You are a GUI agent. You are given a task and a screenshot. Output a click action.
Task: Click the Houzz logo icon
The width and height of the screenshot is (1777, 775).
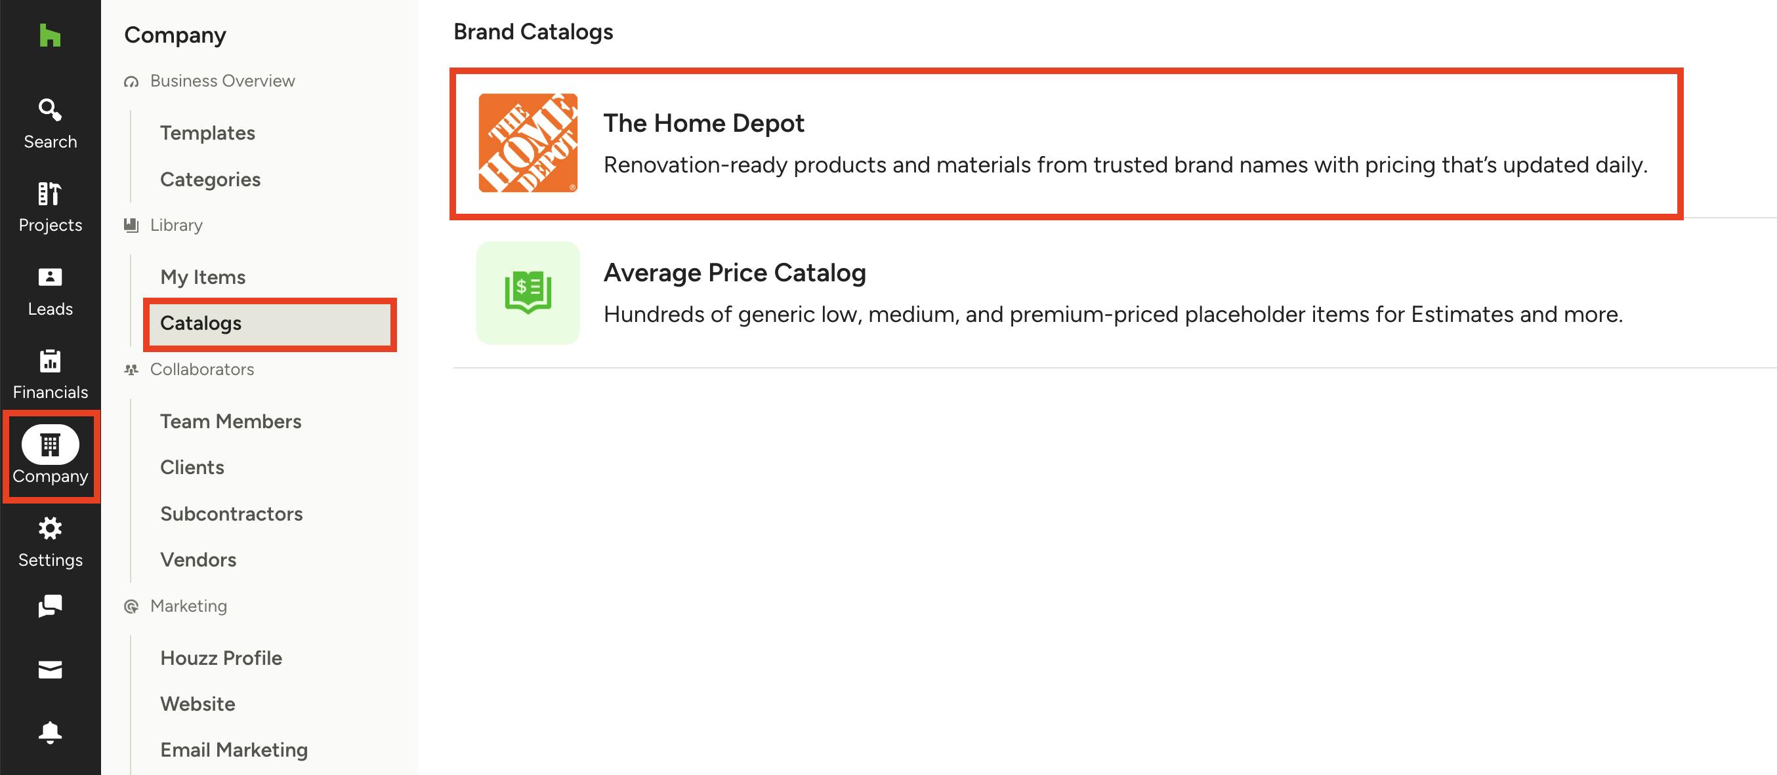click(51, 35)
